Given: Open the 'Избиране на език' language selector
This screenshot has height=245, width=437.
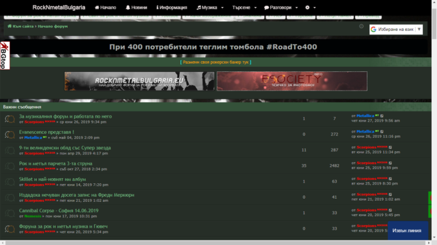Looking at the screenshot, I should point(396,29).
